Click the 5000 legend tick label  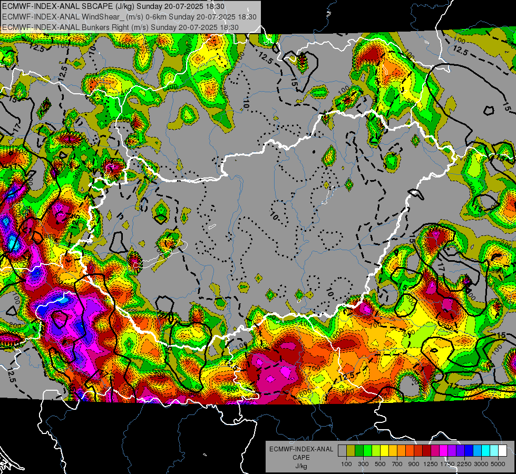pyautogui.click(x=498, y=464)
